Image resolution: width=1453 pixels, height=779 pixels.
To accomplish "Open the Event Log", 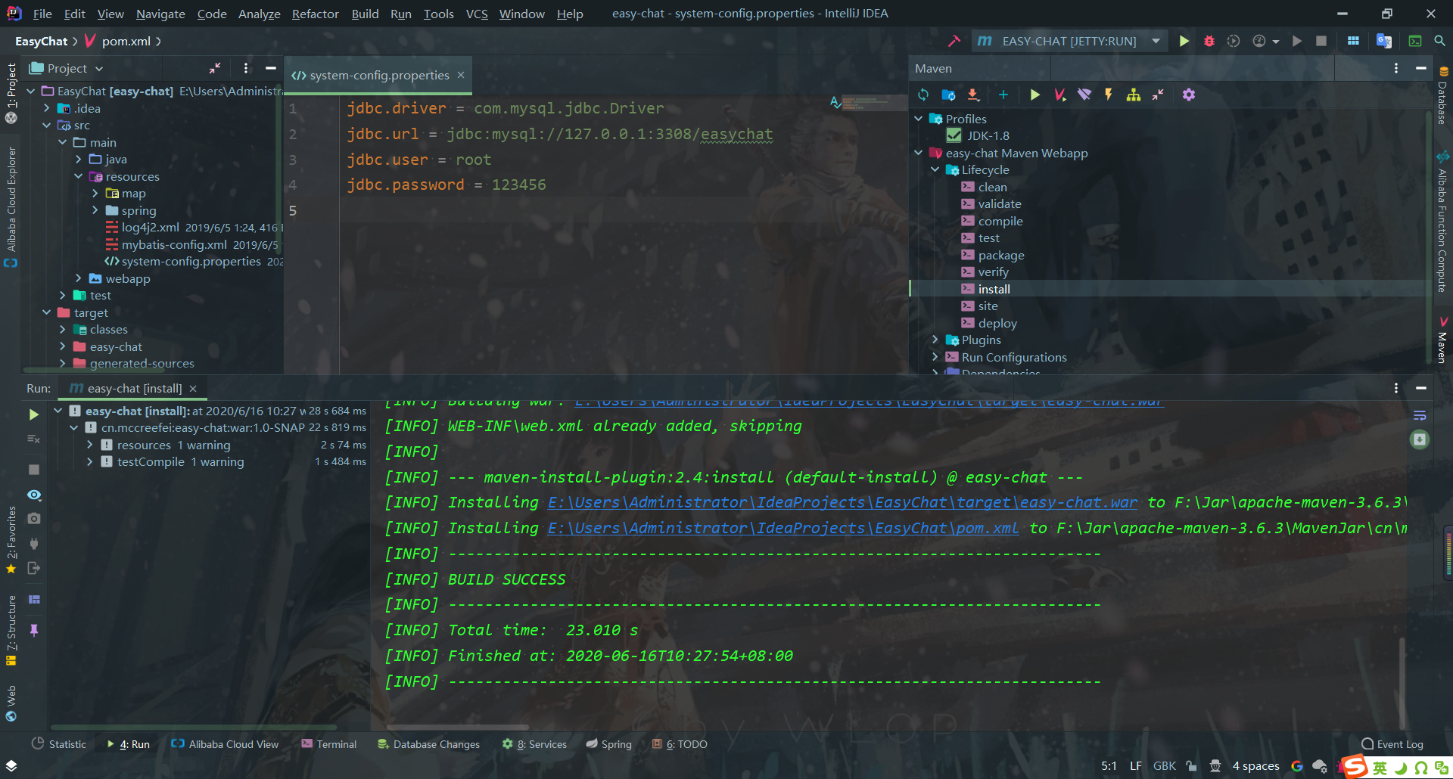I will 1392,744.
